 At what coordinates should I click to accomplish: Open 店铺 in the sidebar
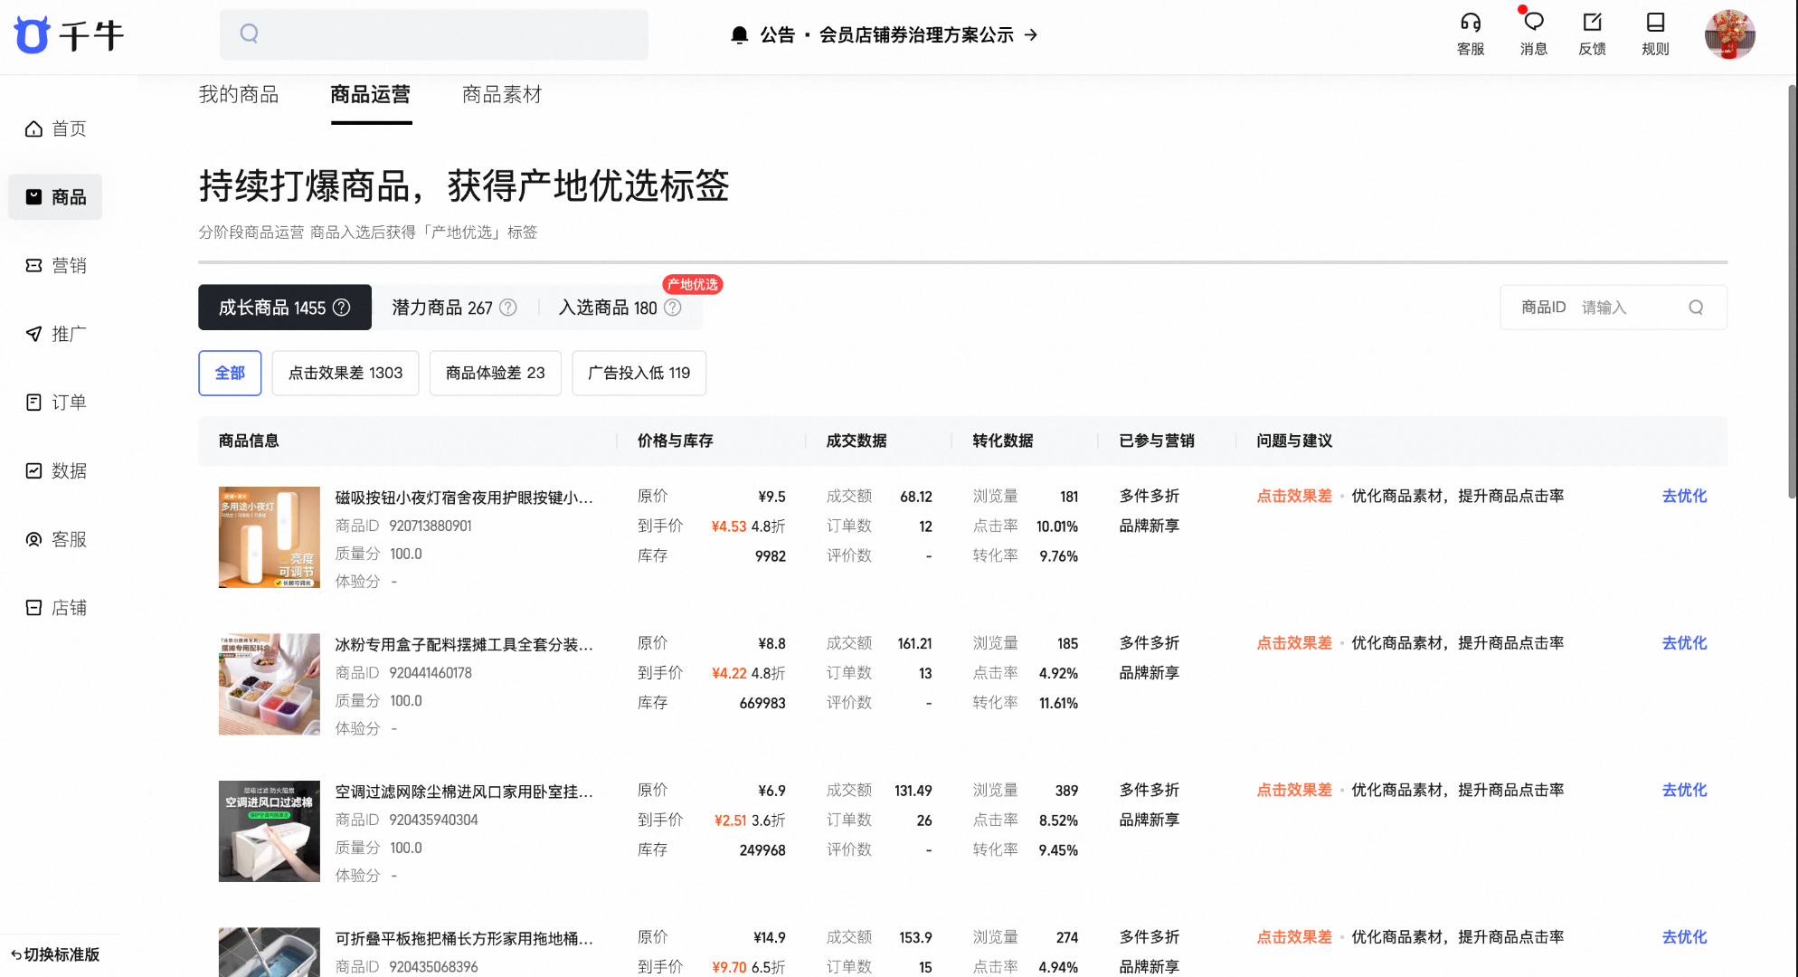[x=56, y=608]
